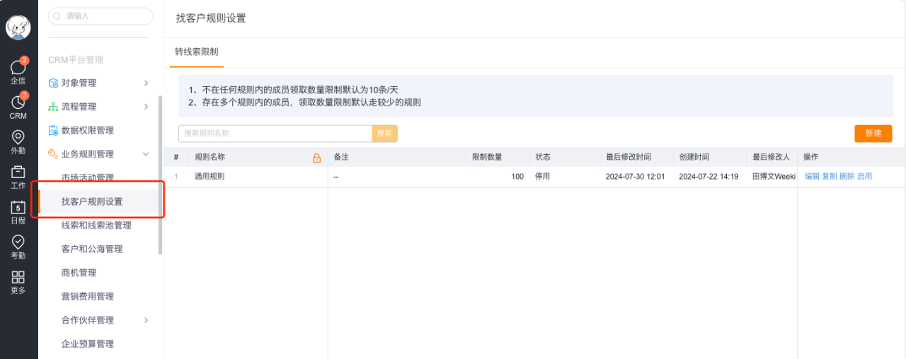Click the 2024-07-30 12:01 cell
906x359 pixels.
(x=636, y=177)
